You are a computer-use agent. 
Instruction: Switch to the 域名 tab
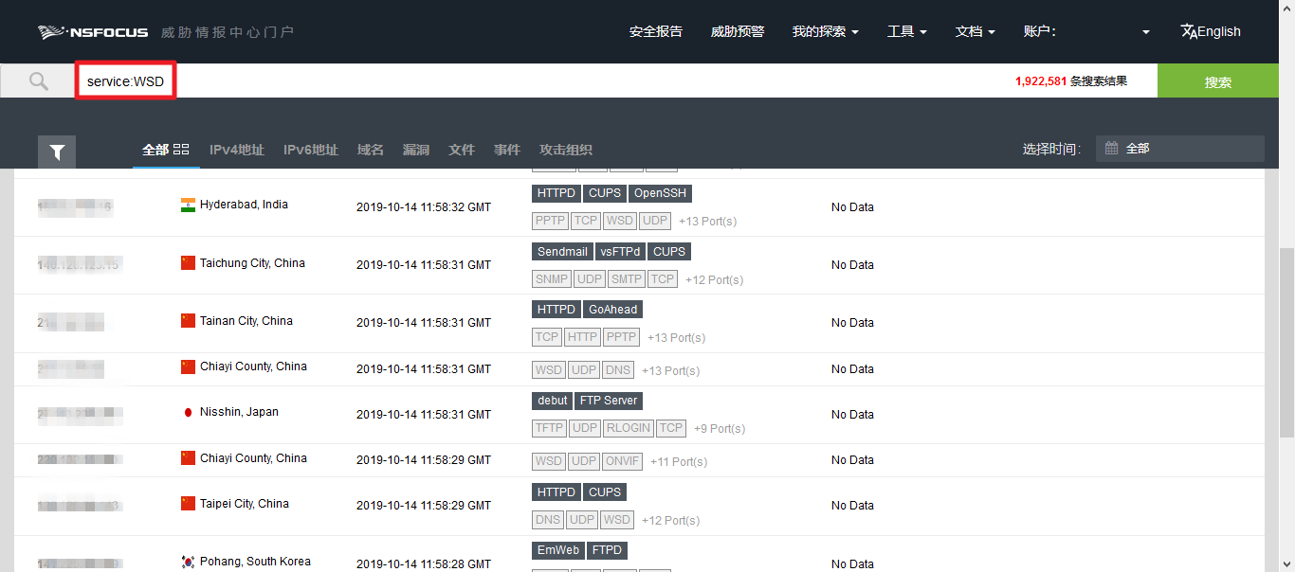click(371, 150)
